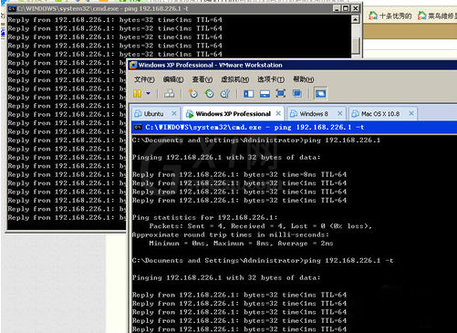Open the 文件(F) menu
Screen dimensions: 457x333
(144, 79)
